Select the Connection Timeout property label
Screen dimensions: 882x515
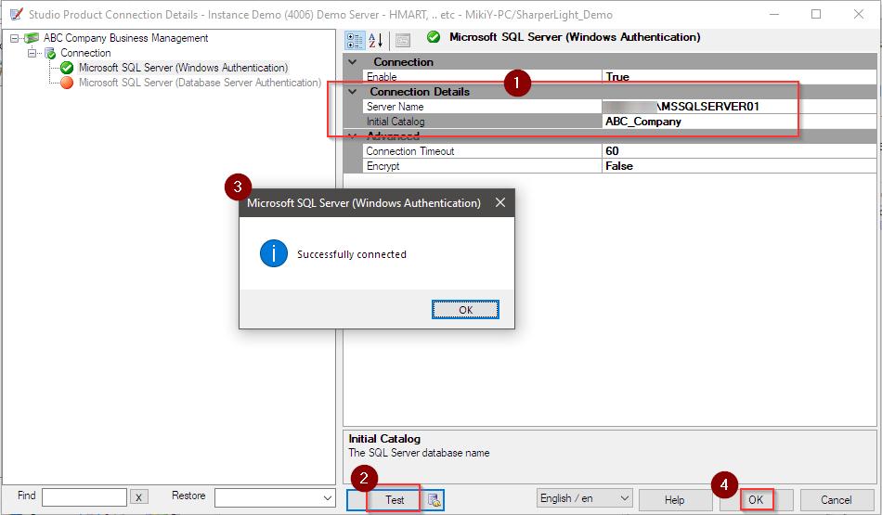tap(410, 151)
